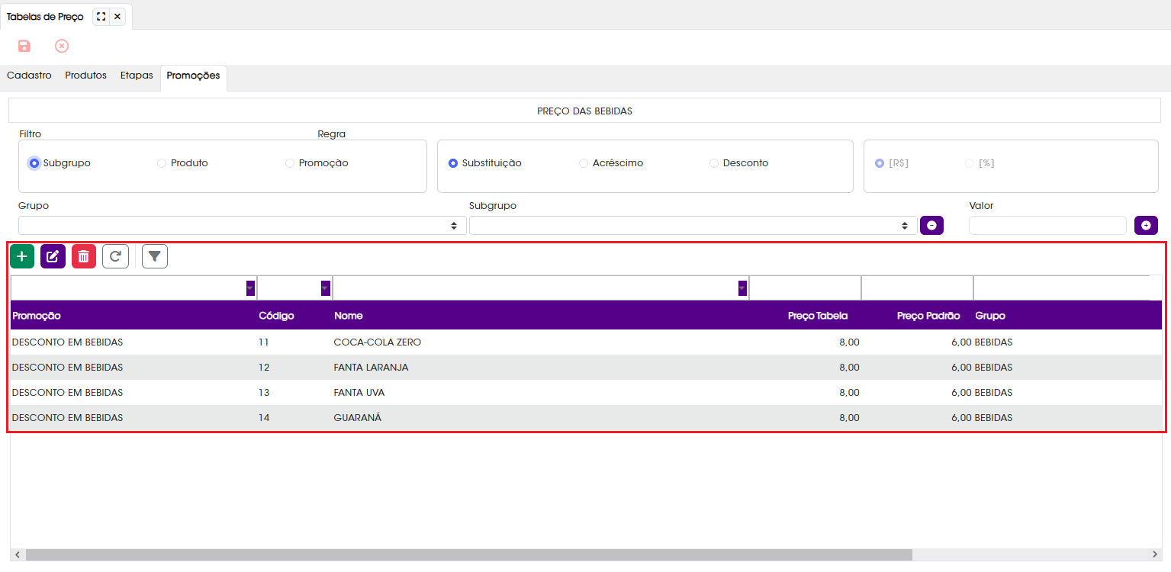Select the FANTA LARANJA row name

click(x=371, y=368)
